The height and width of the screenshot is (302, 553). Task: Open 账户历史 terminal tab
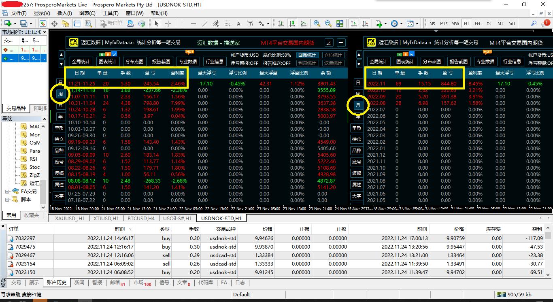tap(57, 283)
